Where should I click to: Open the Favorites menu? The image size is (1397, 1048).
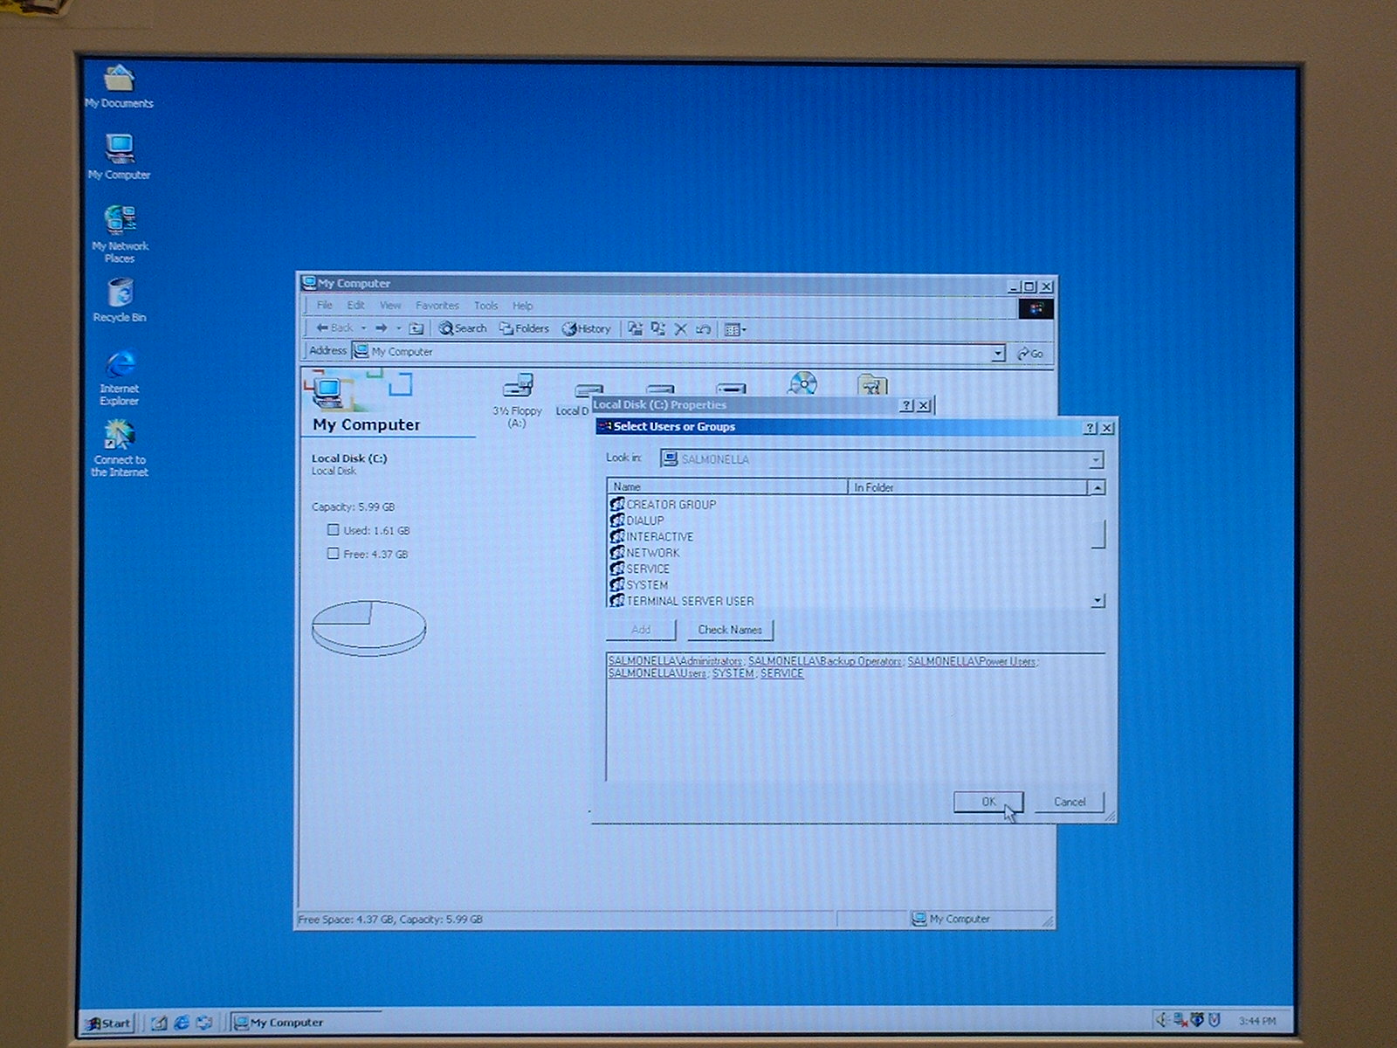(x=437, y=306)
